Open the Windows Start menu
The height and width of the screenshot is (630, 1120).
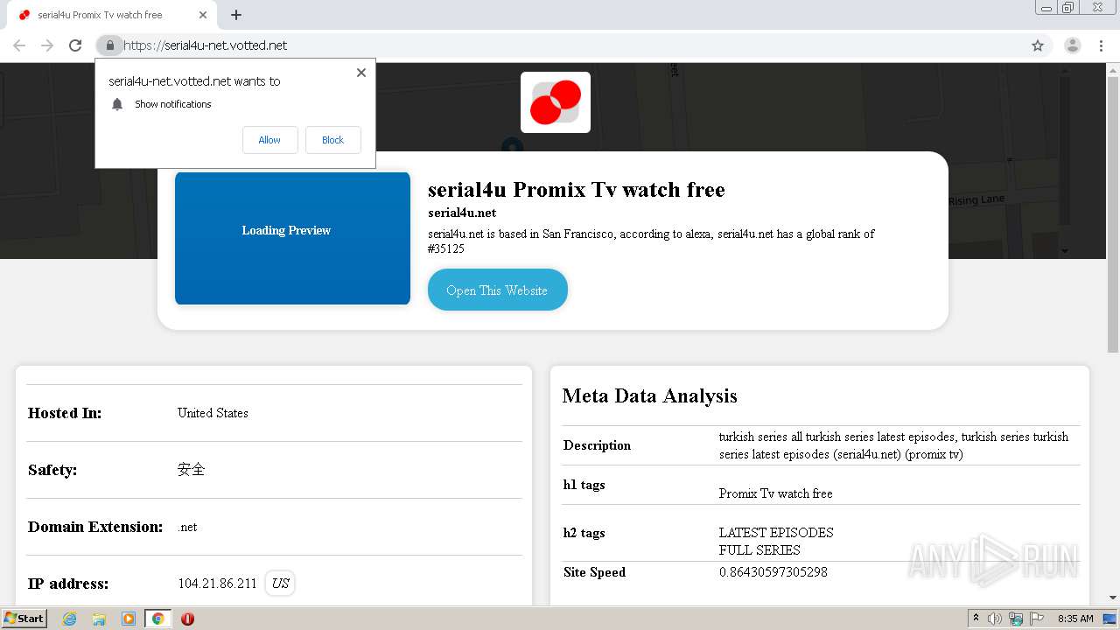(x=24, y=619)
